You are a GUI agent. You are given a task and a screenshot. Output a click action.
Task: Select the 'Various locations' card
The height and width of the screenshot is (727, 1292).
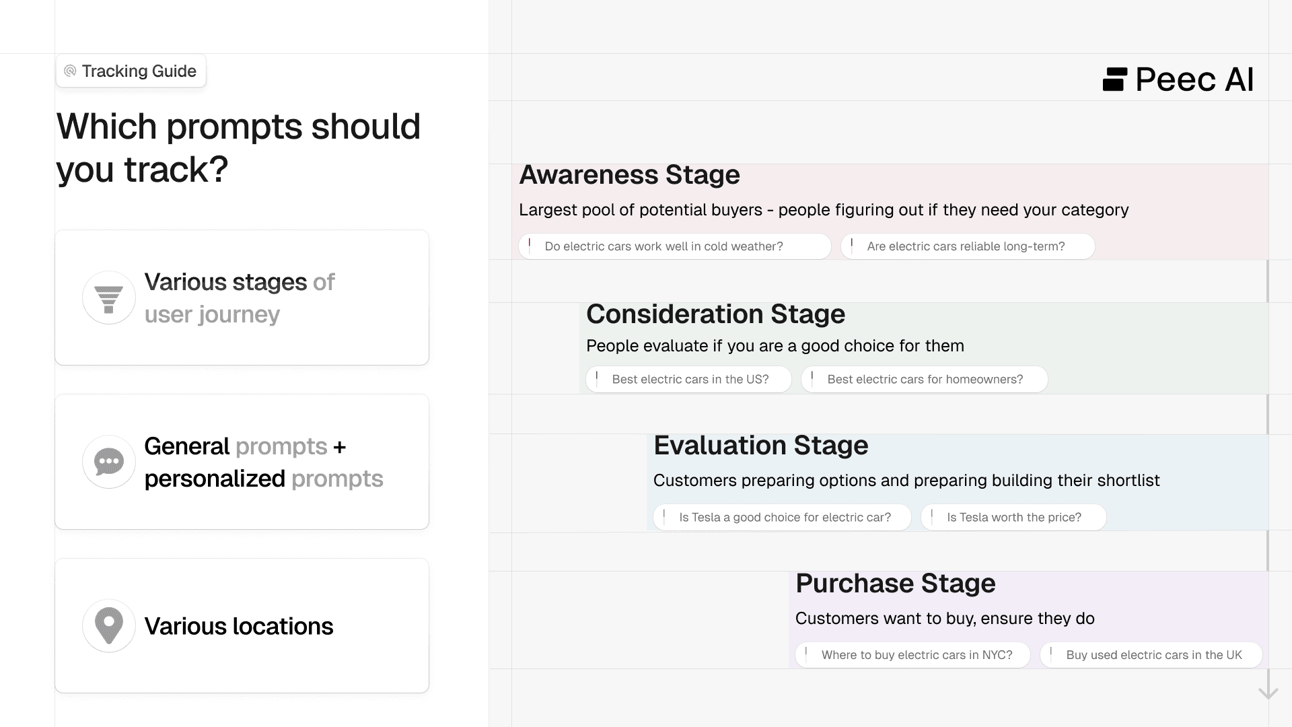pos(242,625)
